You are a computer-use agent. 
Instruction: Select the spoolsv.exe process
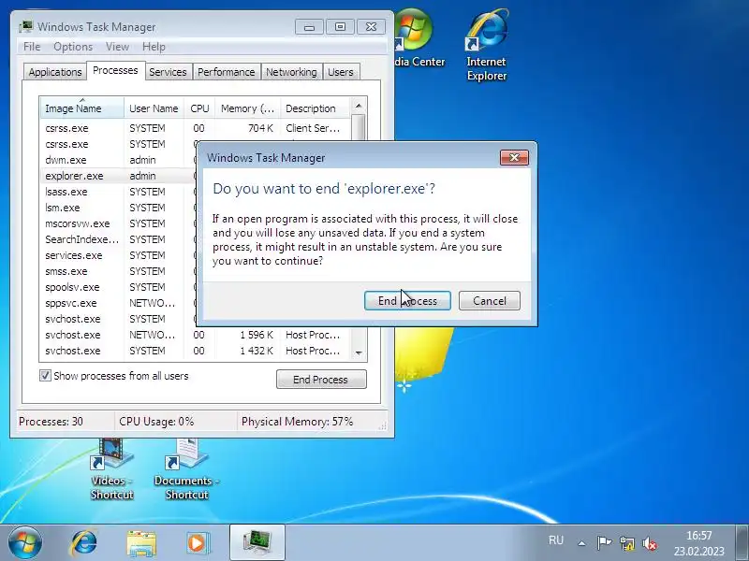(x=119, y=287)
